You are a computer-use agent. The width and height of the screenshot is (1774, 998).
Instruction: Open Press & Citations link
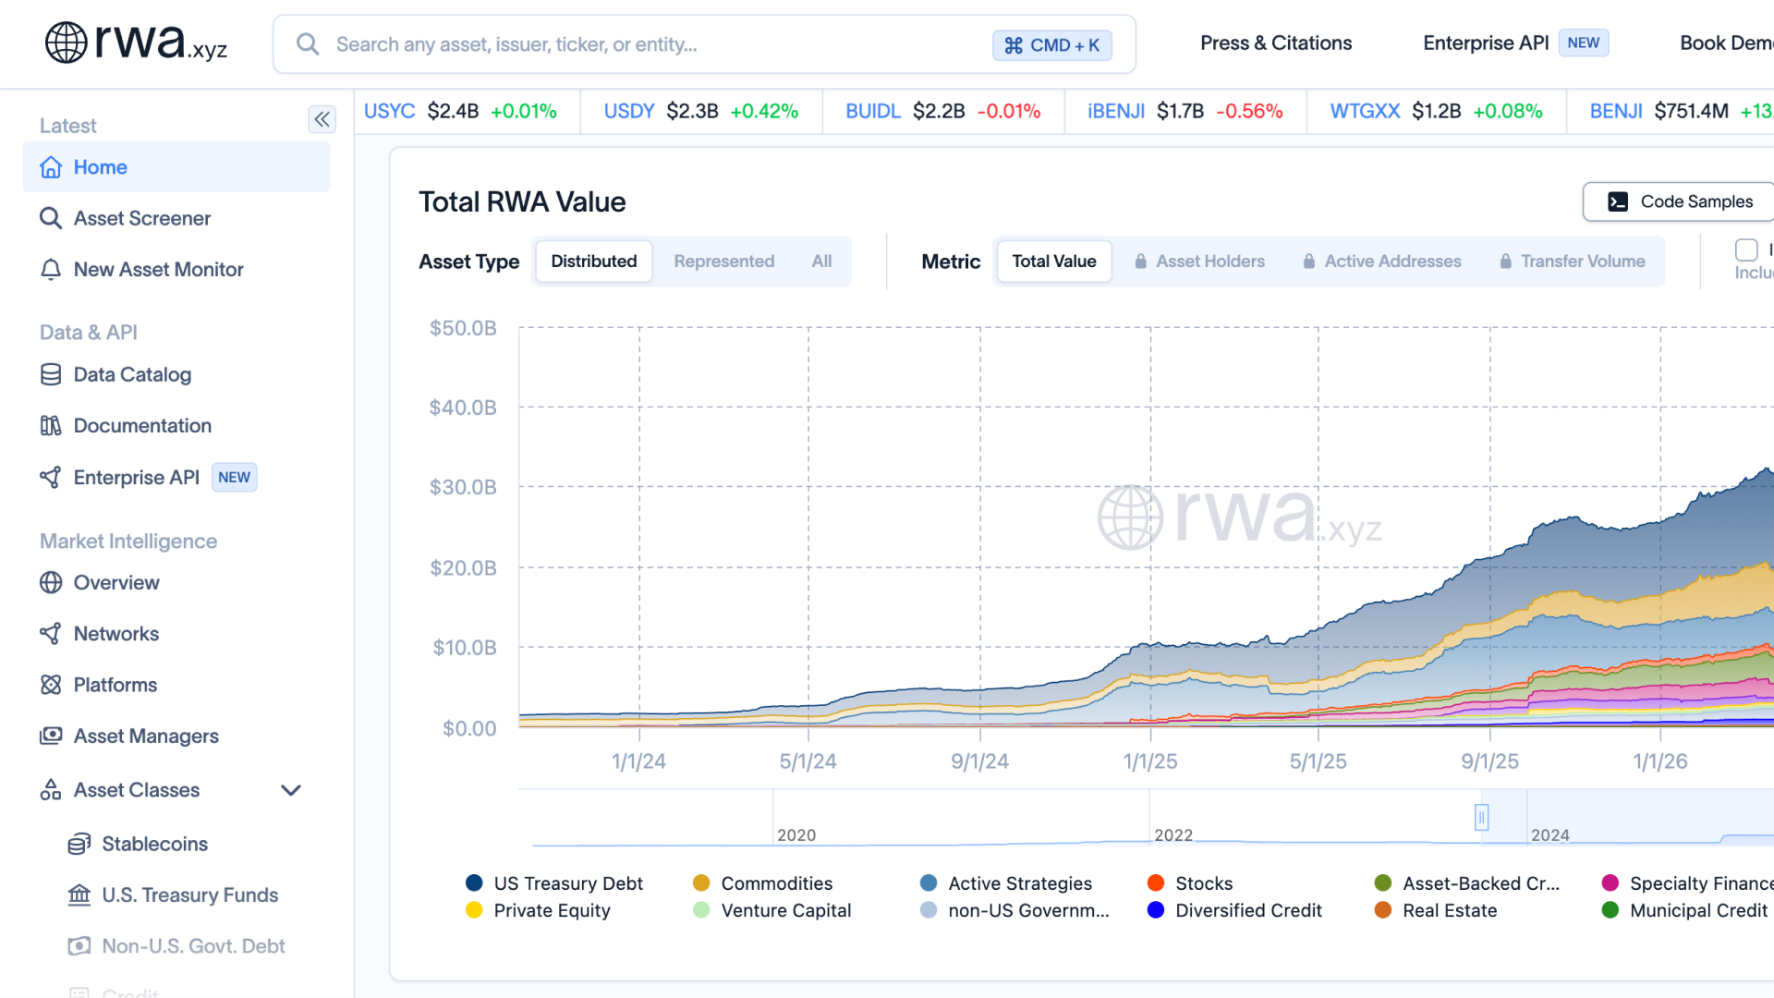tap(1276, 43)
